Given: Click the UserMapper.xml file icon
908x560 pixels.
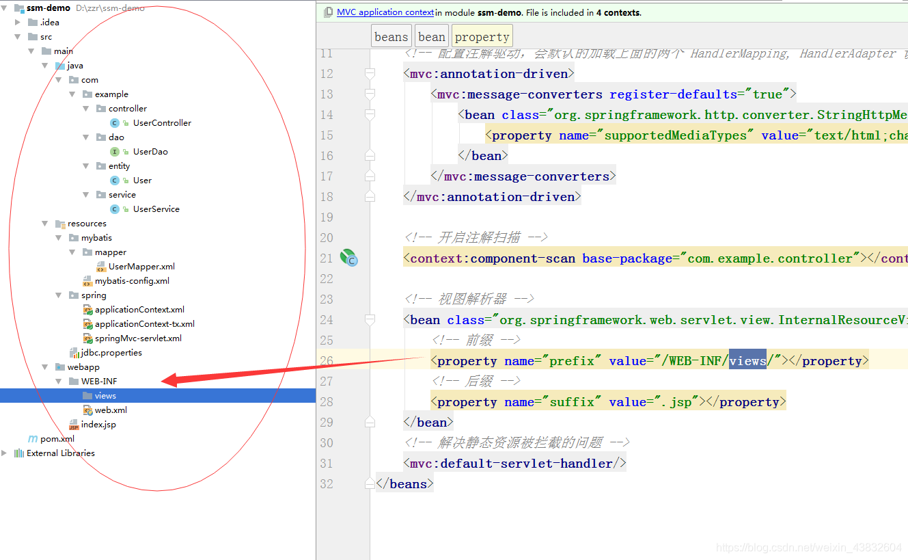Looking at the screenshot, I should click(x=101, y=267).
